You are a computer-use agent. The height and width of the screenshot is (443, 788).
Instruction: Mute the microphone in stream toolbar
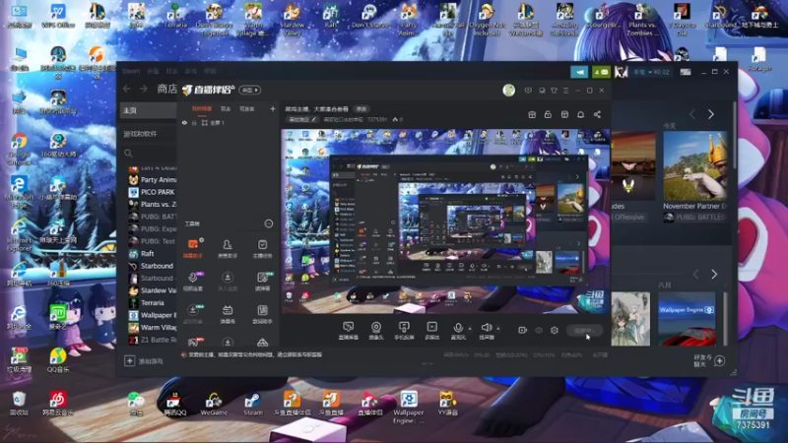(458, 328)
